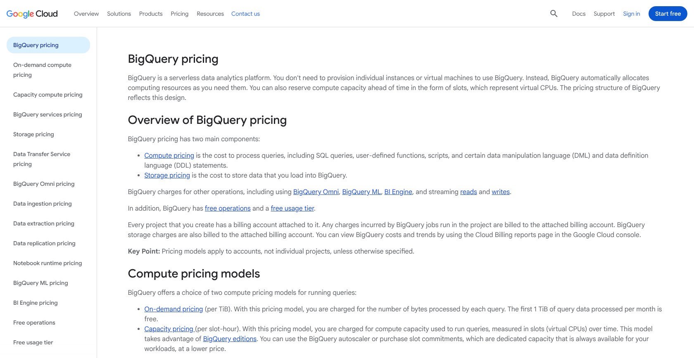
Task: Click the Start free button
Action: (x=668, y=14)
